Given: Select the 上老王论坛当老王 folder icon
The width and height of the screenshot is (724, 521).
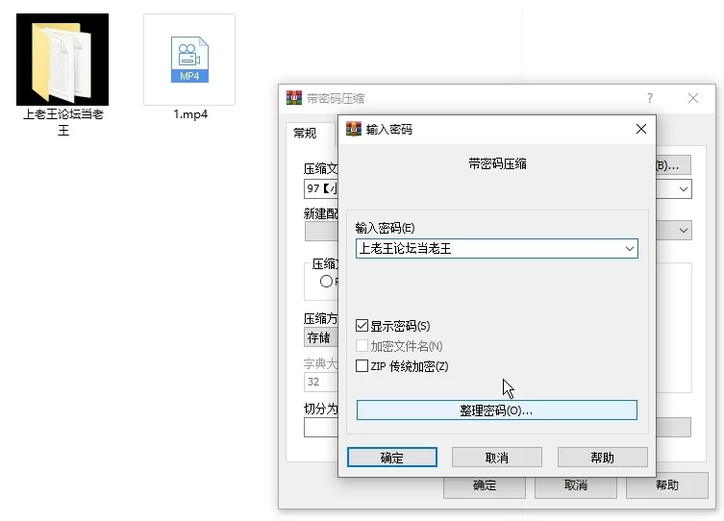Looking at the screenshot, I should [x=62, y=60].
